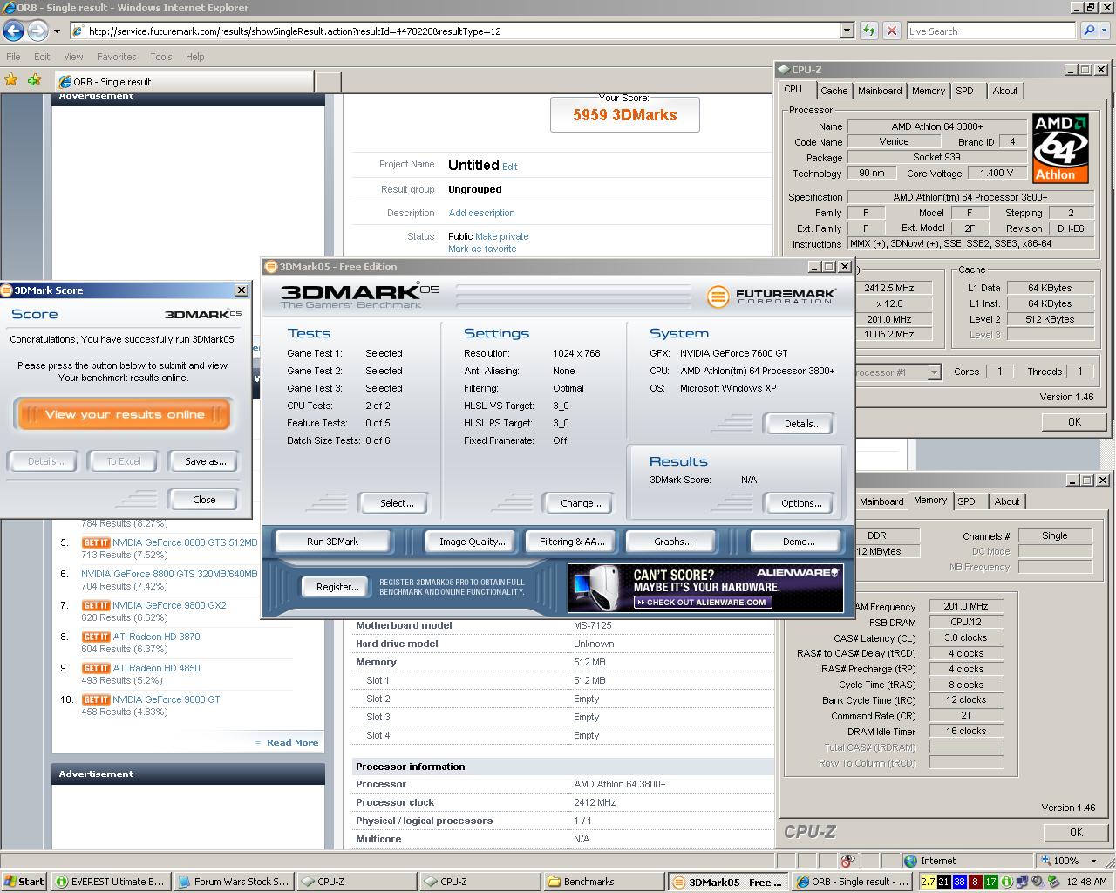
Task: Click Change... button under Settings
Action: point(581,503)
